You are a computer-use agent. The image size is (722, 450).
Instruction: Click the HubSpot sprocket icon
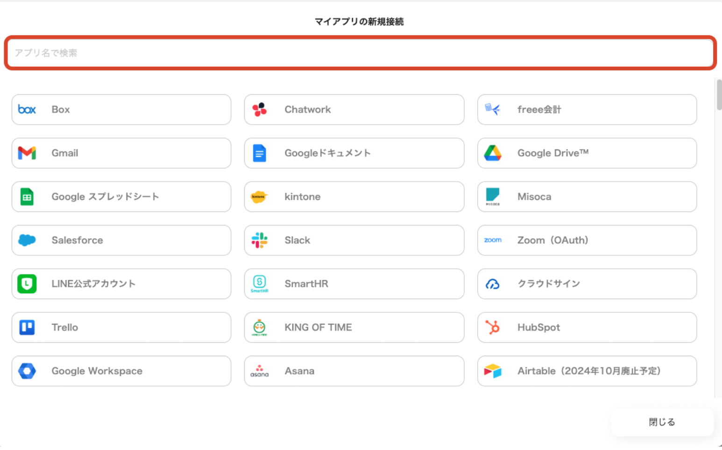[x=493, y=327]
